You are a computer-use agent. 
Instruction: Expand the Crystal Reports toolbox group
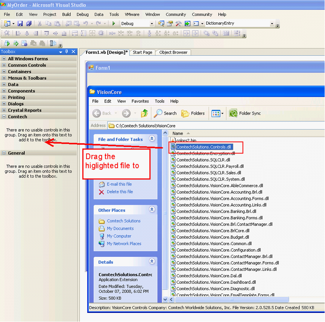click(4, 110)
